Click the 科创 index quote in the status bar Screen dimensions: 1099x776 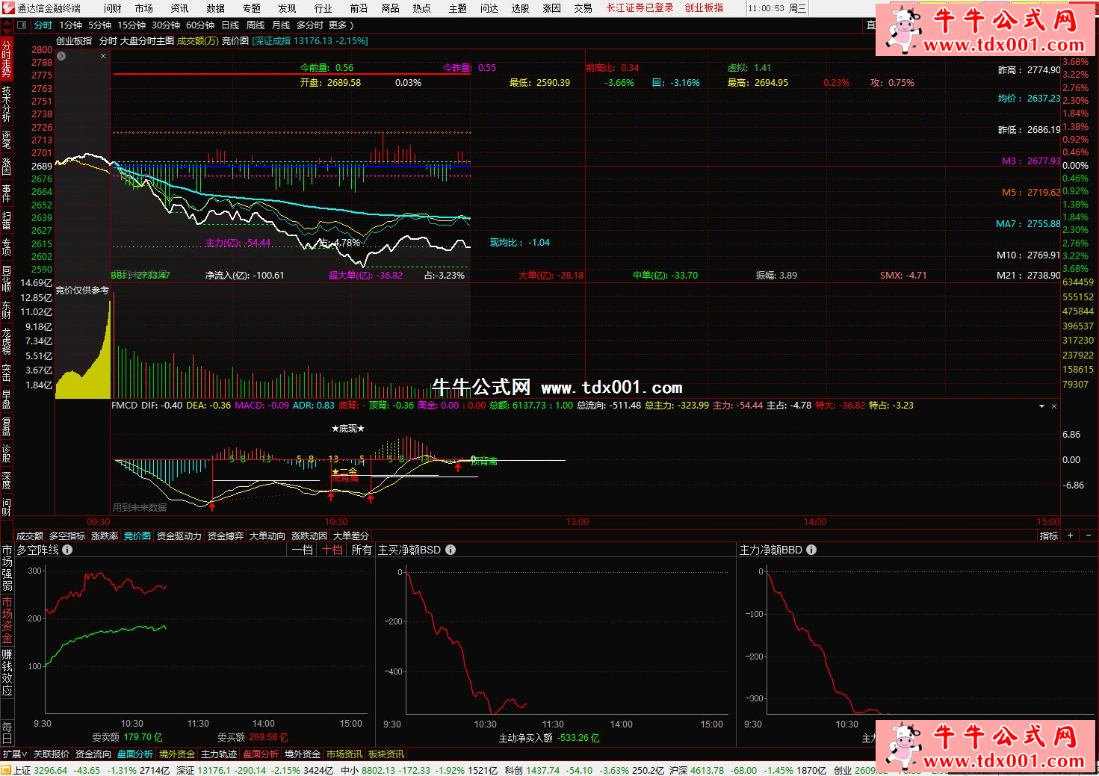[583, 770]
